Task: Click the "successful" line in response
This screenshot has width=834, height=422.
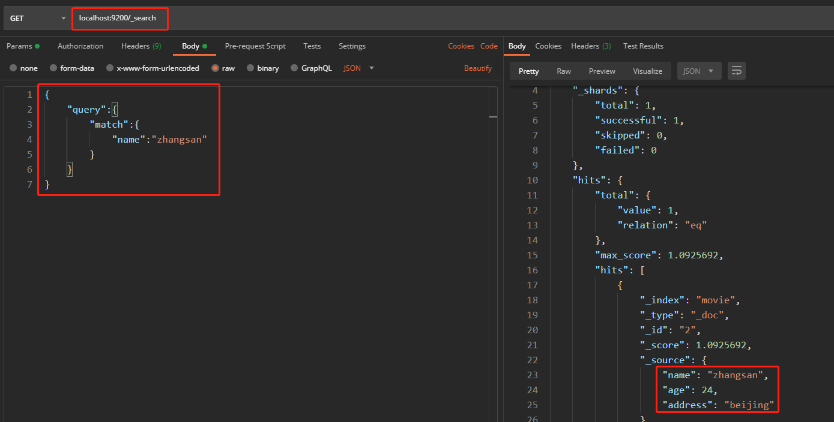Action: (639, 120)
